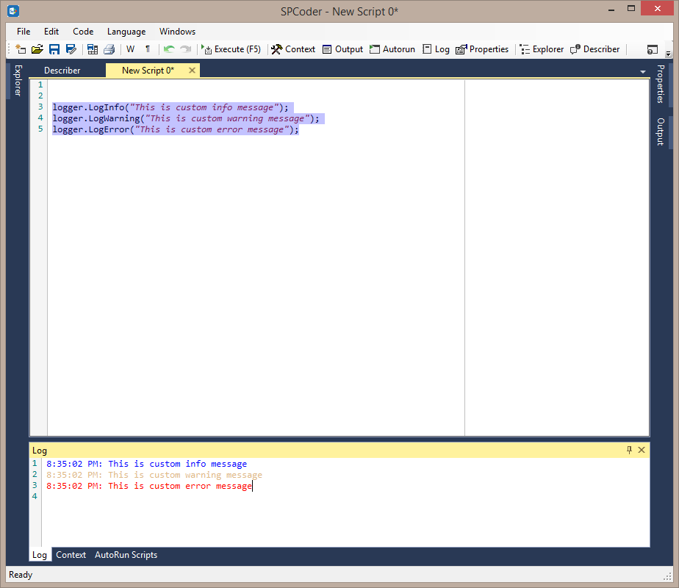
Task: Close the New Script 0* tab
Action: 192,70
